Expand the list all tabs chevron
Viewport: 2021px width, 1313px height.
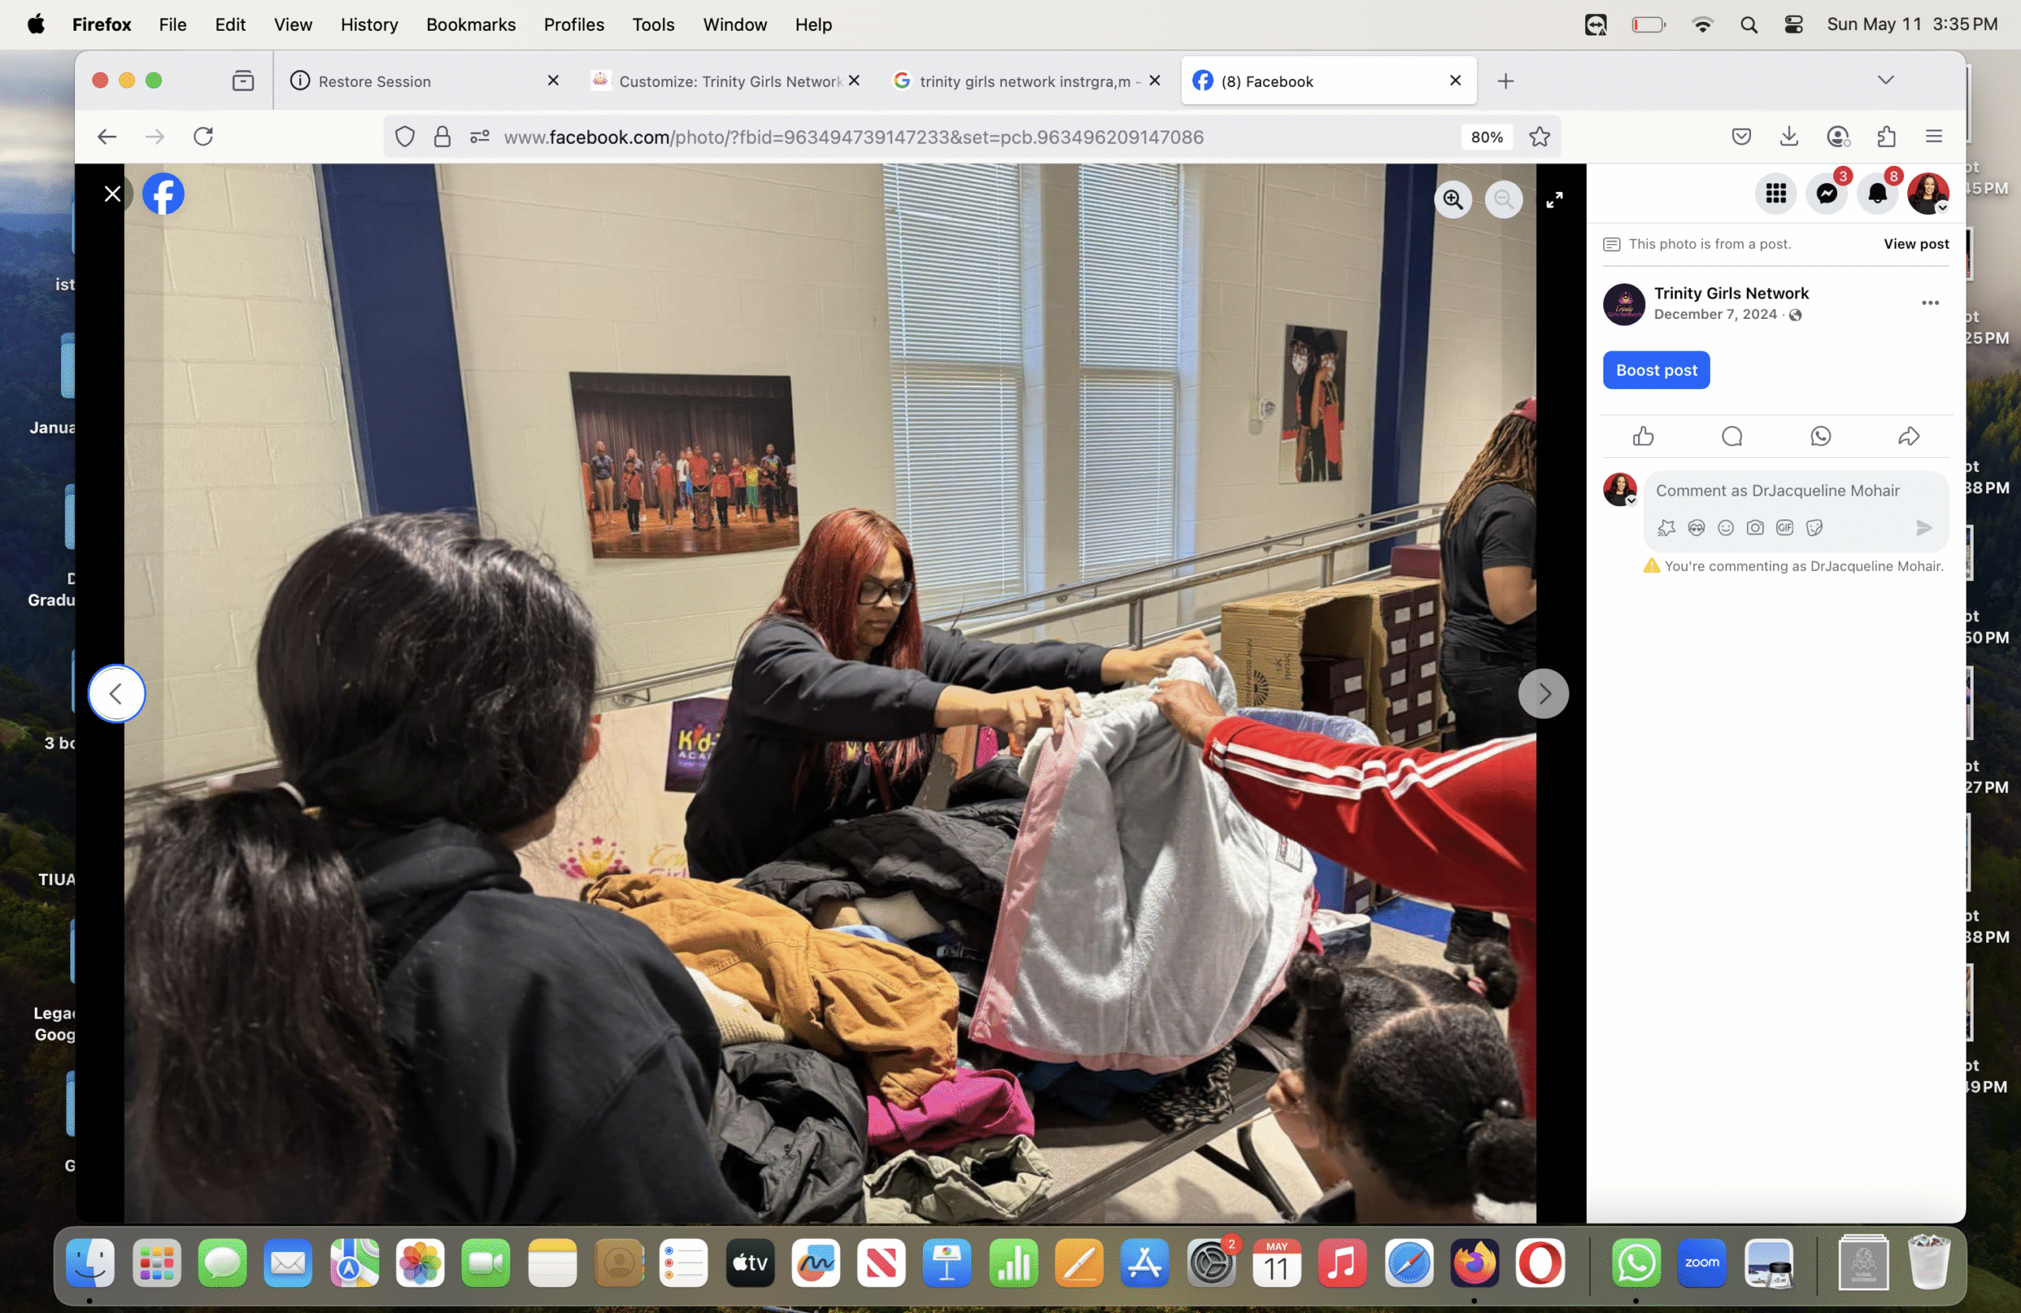(1885, 81)
